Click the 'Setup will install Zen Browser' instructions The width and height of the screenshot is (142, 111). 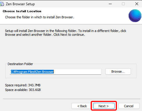click(x=66, y=33)
